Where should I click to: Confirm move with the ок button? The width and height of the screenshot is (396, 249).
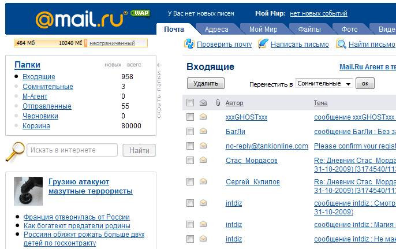pyautogui.click(x=365, y=83)
